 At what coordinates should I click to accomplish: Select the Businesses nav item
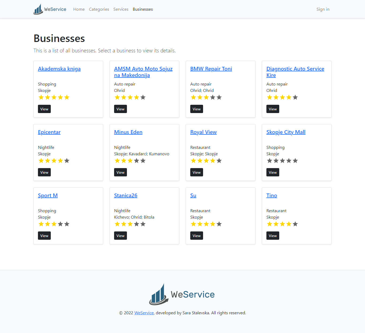[143, 9]
